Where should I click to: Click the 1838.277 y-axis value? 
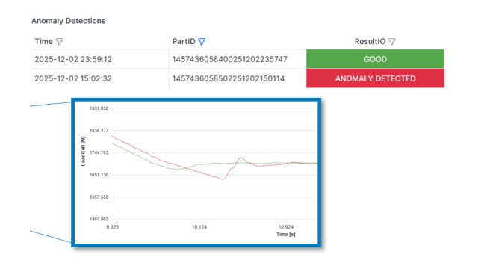(99, 131)
